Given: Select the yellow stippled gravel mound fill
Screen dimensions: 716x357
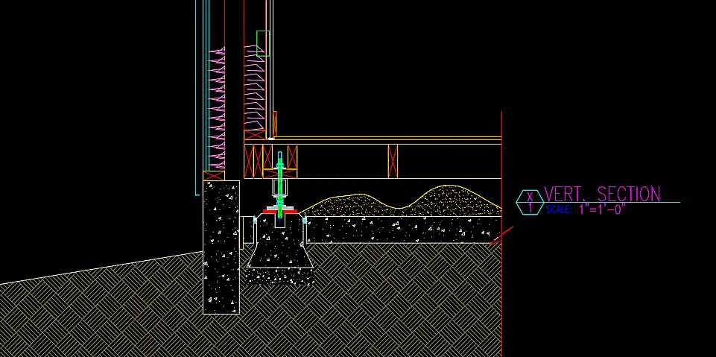Looking at the screenshot, I should click(x=402, y=202).
